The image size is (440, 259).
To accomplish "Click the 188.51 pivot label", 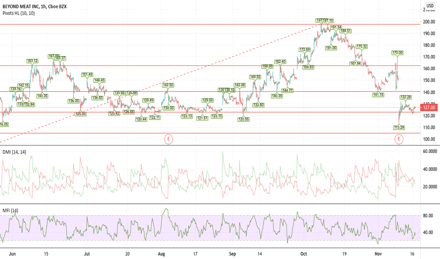I will (x=346, y=31).
